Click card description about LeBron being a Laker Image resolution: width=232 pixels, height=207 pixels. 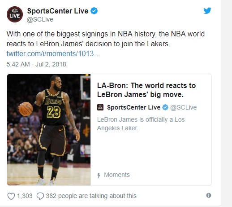(x=141, y=124)
